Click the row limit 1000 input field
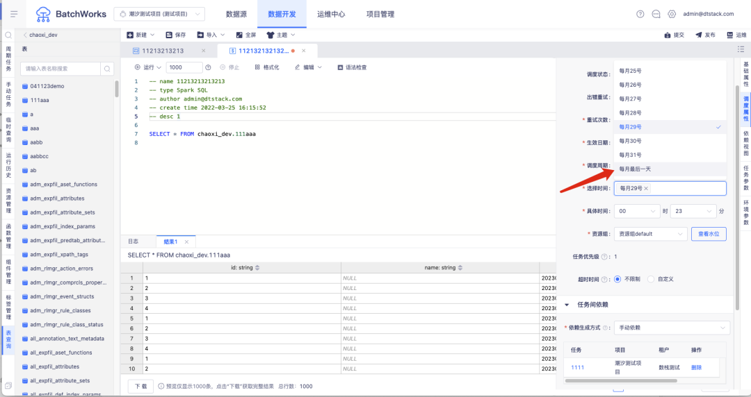 (184, 67)
